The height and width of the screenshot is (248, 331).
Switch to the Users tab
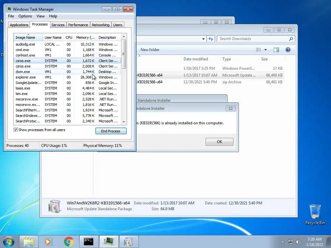[x=117, y=25]
